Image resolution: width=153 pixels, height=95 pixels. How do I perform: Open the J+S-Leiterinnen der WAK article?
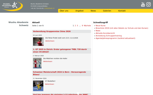click(x=60, y=94)
